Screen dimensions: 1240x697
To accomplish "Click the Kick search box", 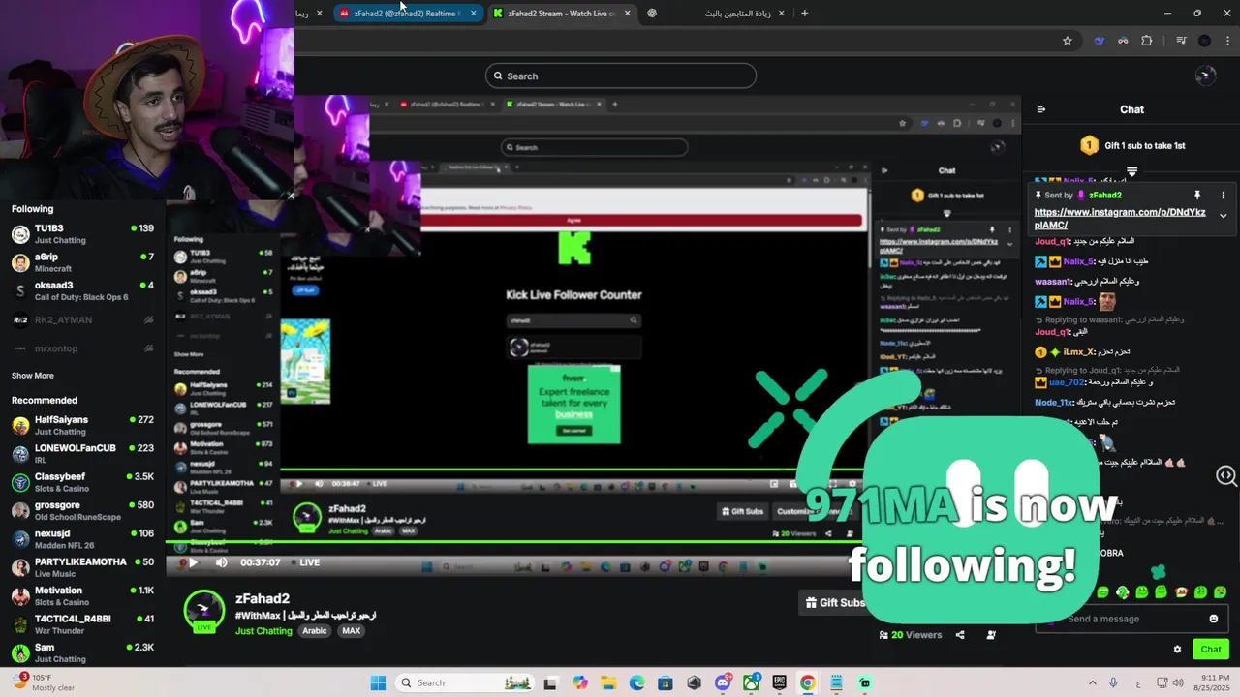I will click(620, 76).
